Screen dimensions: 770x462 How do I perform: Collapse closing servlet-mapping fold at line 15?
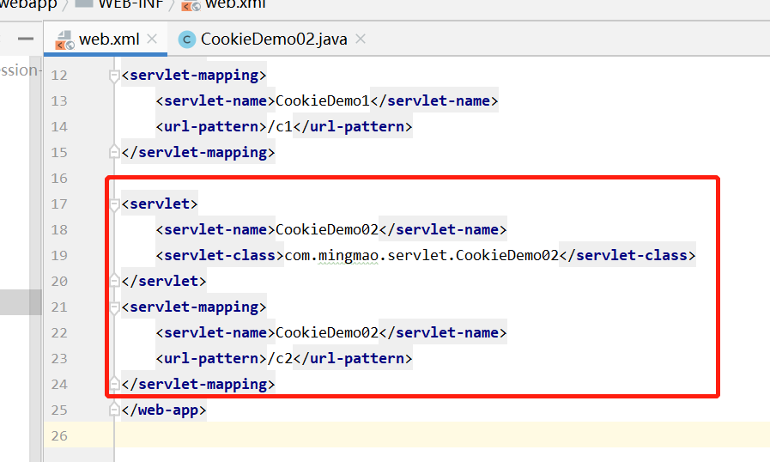(114, 152)
